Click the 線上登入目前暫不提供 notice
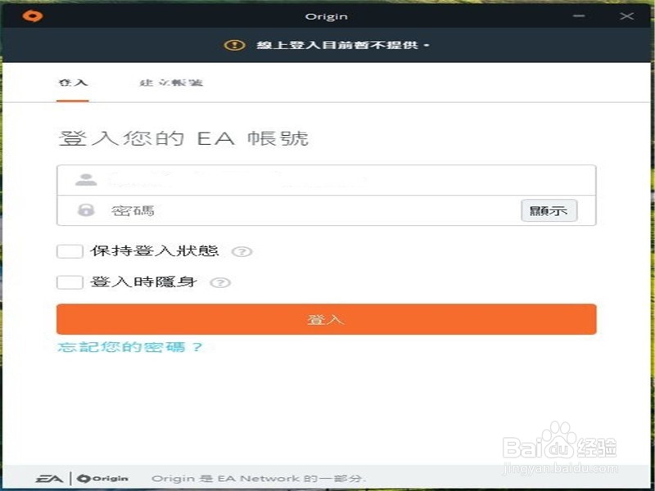Viewport: 655px width, 491px height. click(342, 45)
